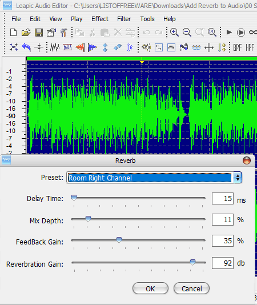Save audio with the floppy disk icon

pyautogui.click(x=39, y=33)
